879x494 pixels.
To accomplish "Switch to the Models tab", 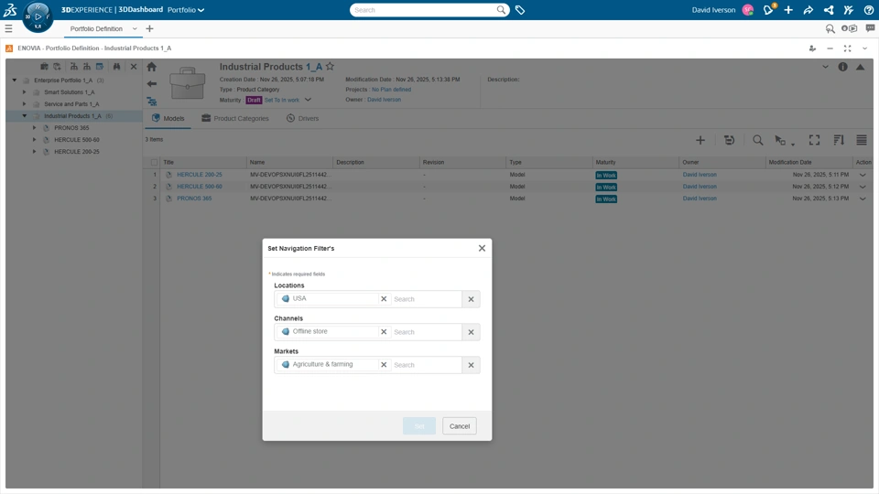I will [x=168, y=118].
